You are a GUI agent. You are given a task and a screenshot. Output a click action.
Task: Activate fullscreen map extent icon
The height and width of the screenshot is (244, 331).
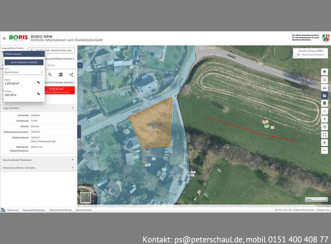[x=325, y=135]
